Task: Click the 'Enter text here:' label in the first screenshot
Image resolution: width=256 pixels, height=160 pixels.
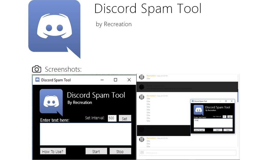Action: coord(55,120)
